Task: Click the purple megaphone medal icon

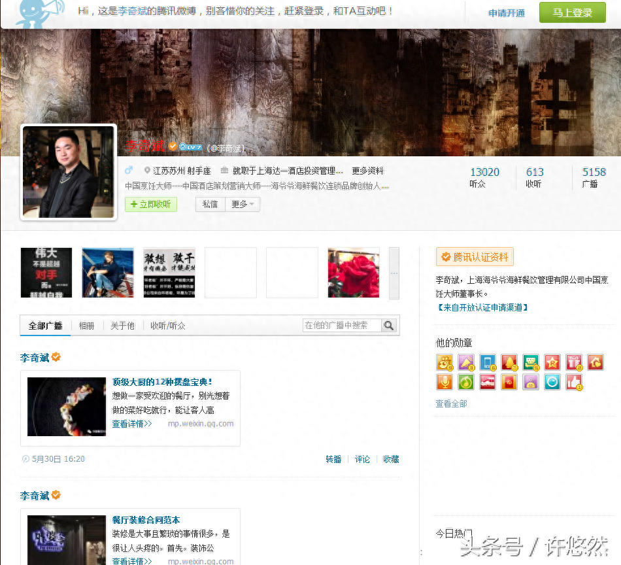Action: 465,363
